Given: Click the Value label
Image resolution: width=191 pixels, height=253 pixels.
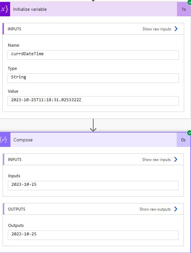Looking at the screenshot, I should (x=13, y=91).
